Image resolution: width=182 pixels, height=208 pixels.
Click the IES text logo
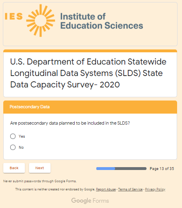point(13,16)
